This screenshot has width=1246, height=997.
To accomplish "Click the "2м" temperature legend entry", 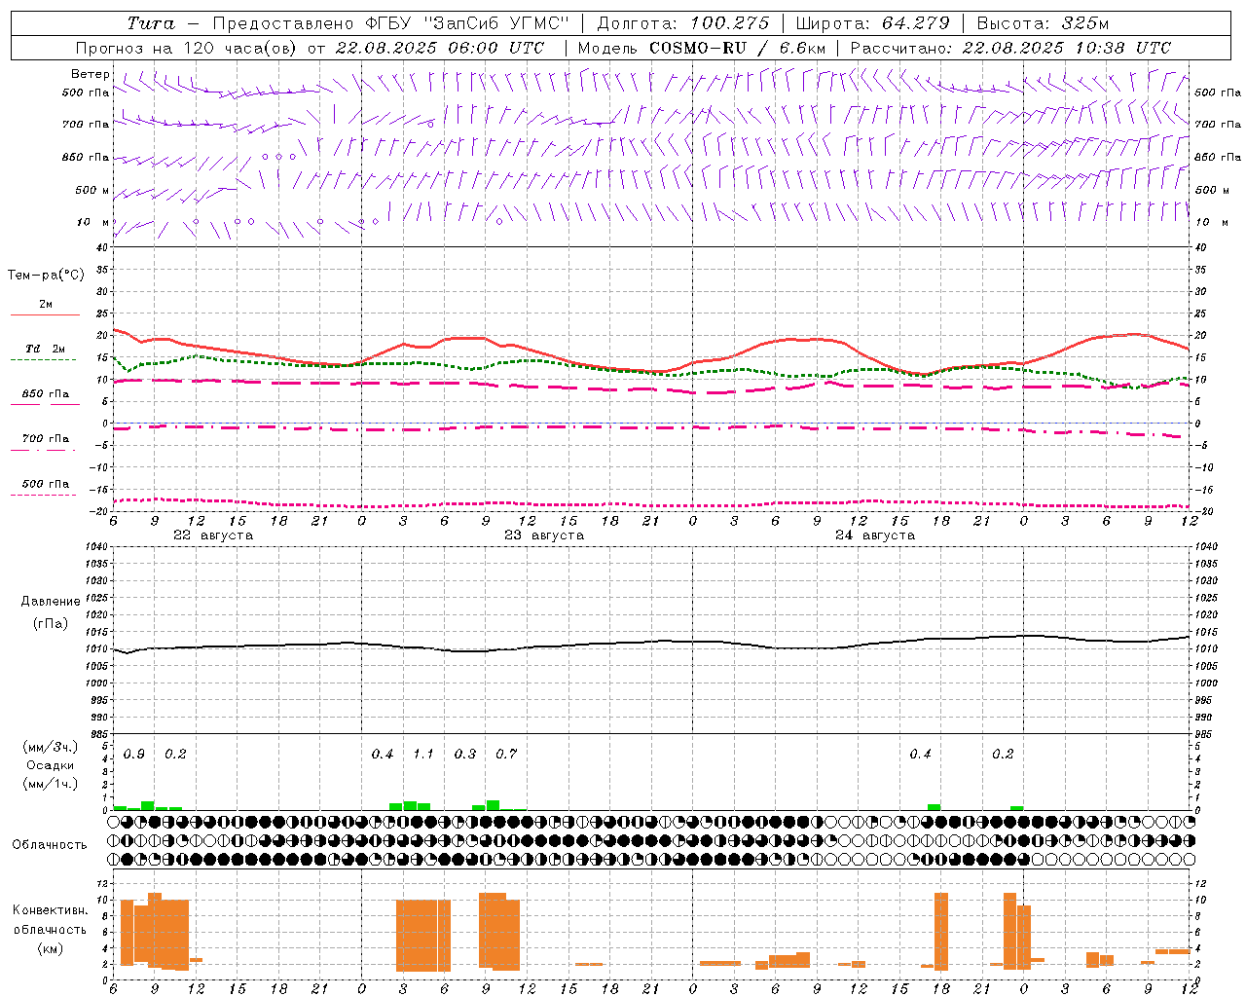I will click(x=46, y=304).
